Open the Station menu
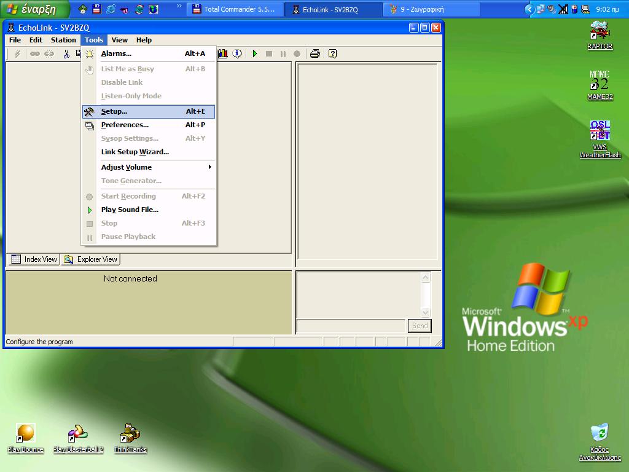This screenshot has width=629, height=472. 63,40
